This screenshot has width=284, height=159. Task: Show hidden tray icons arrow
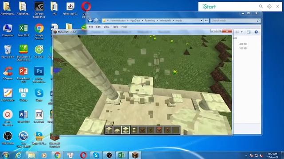[246, 155]
